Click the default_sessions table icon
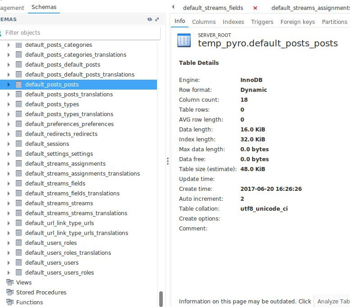The height and width of the screenshot is (307, 350). point(19,144)
